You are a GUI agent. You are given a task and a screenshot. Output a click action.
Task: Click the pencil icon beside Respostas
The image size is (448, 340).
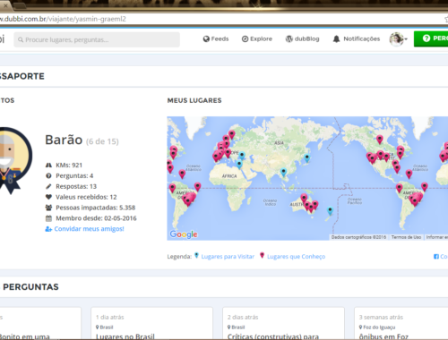point(48,186)
